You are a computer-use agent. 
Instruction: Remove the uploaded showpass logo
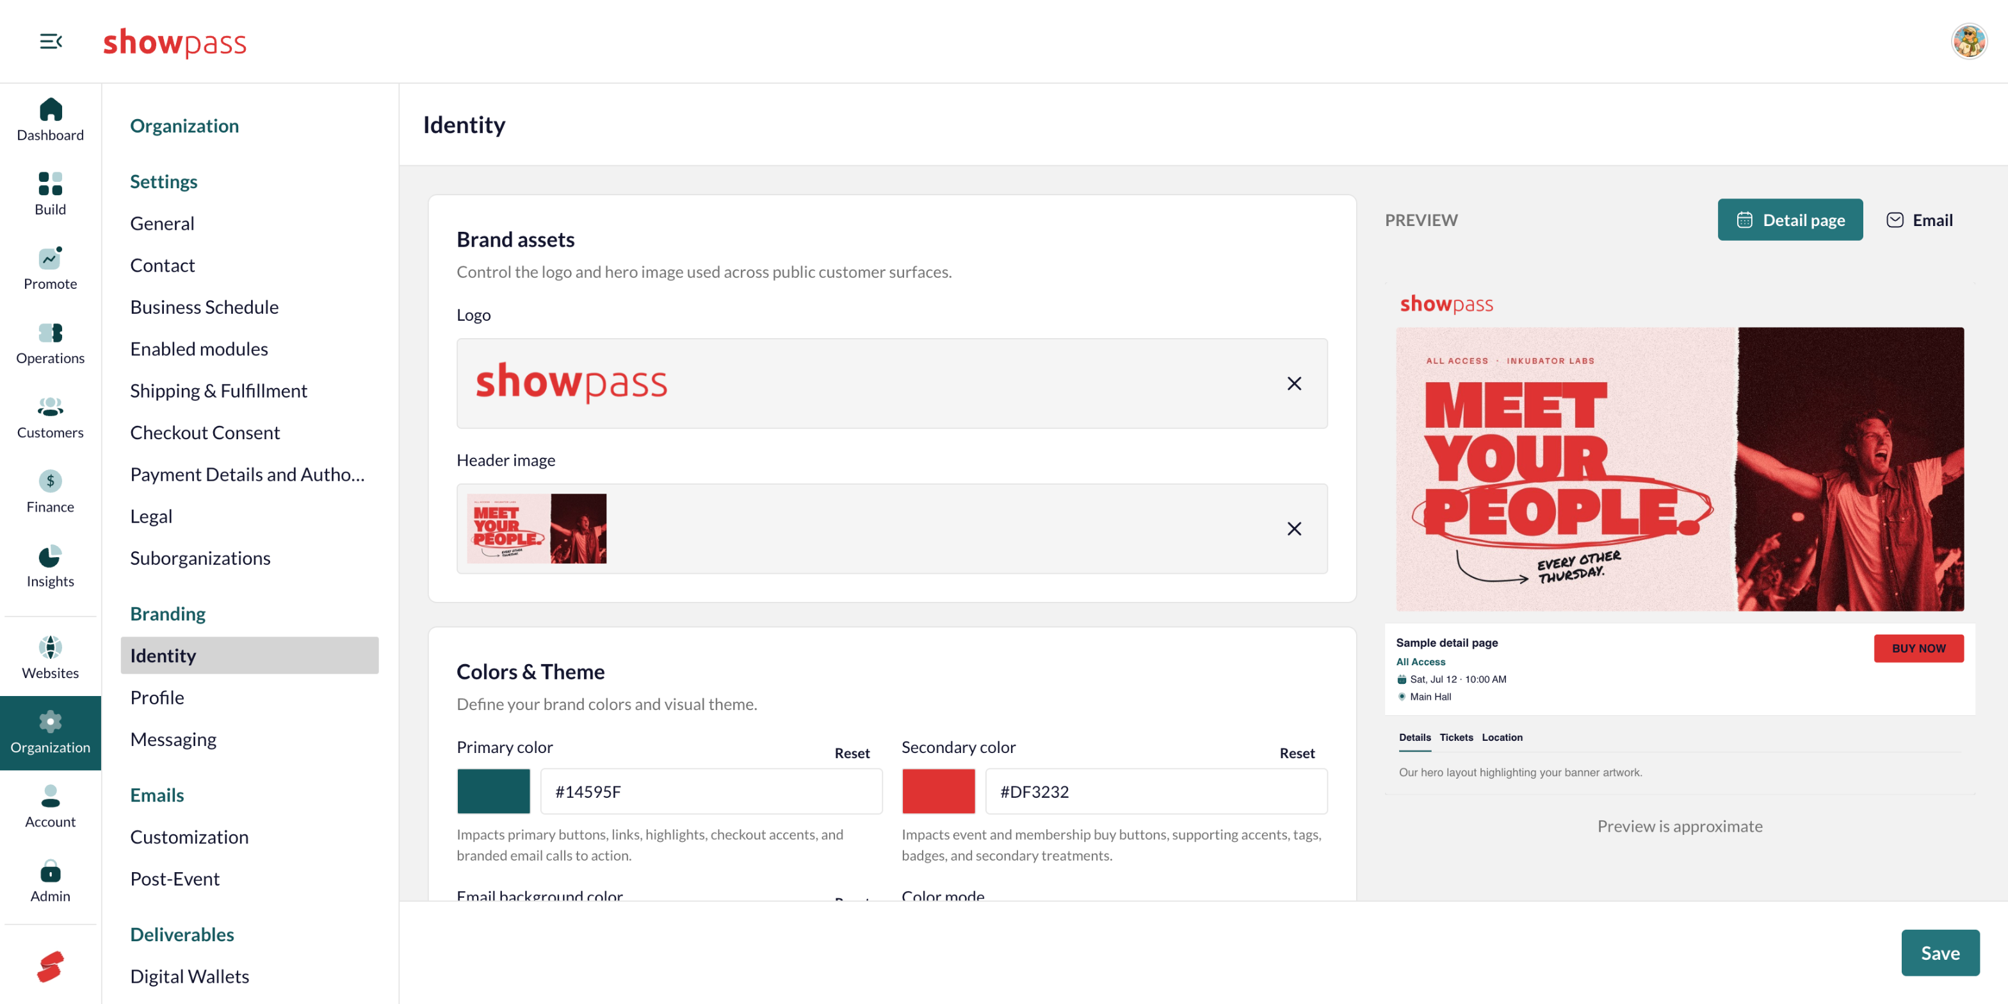(x=1294, y=384)
